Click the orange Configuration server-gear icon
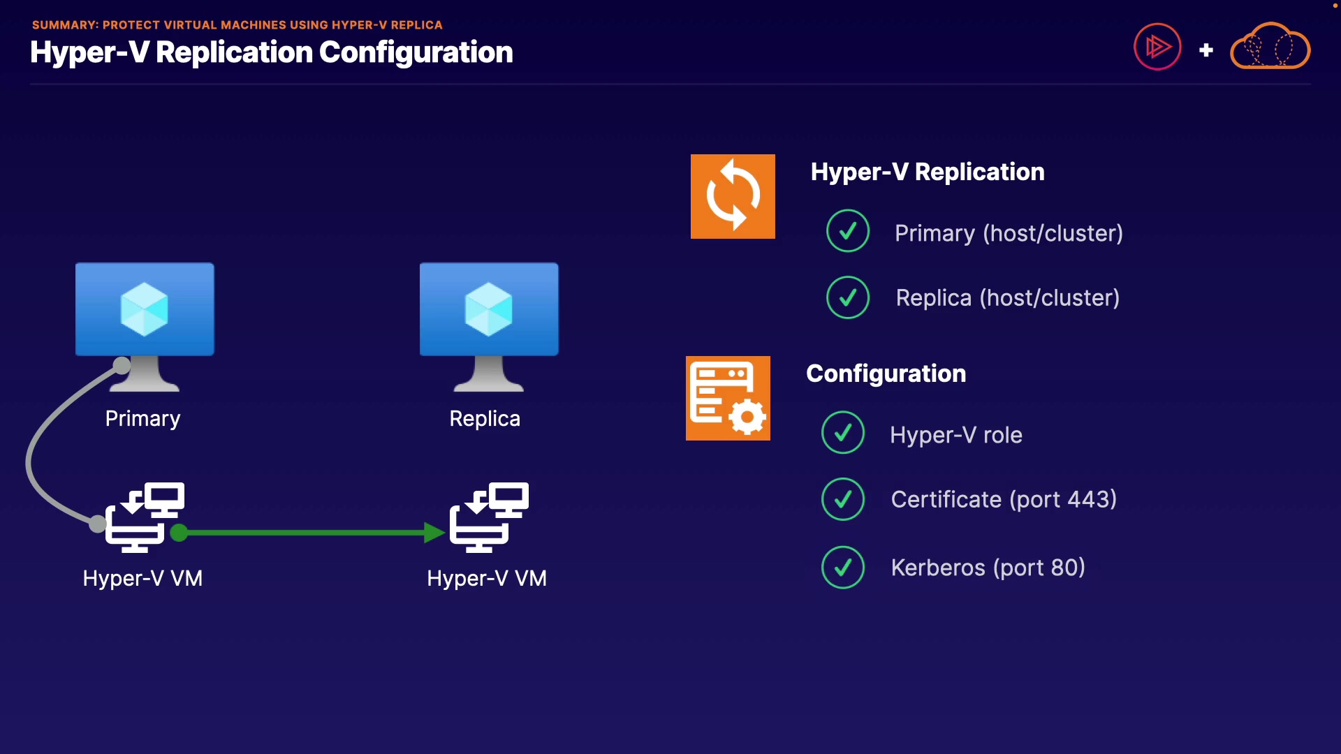Viewport: 1341px width, 754px height. tap(728, 398)
